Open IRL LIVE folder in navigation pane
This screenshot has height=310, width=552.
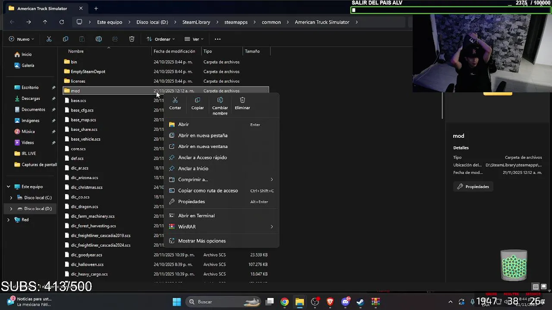[29, 154]
